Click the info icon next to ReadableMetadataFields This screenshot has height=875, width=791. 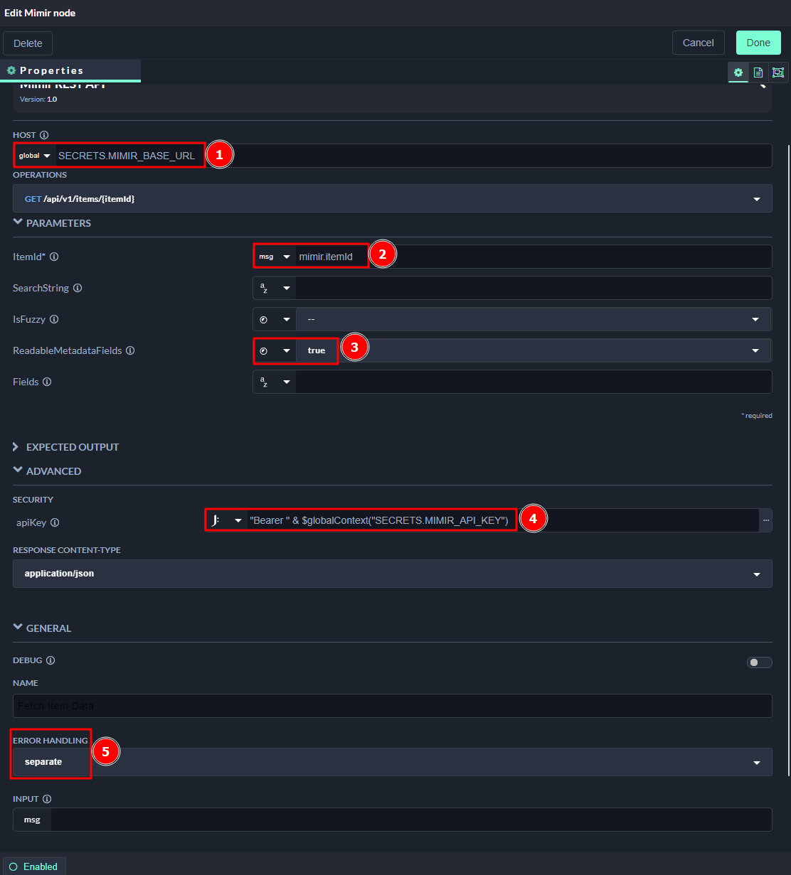click(130, 350)
